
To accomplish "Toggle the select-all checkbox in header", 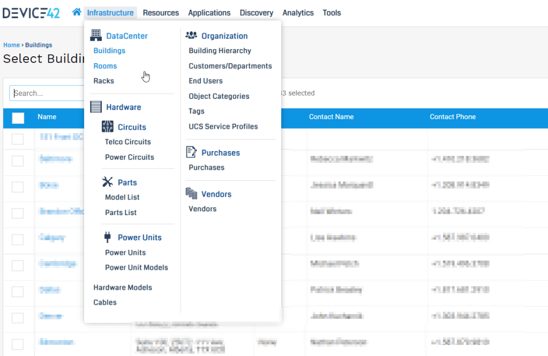I will [x=18, y=118].
